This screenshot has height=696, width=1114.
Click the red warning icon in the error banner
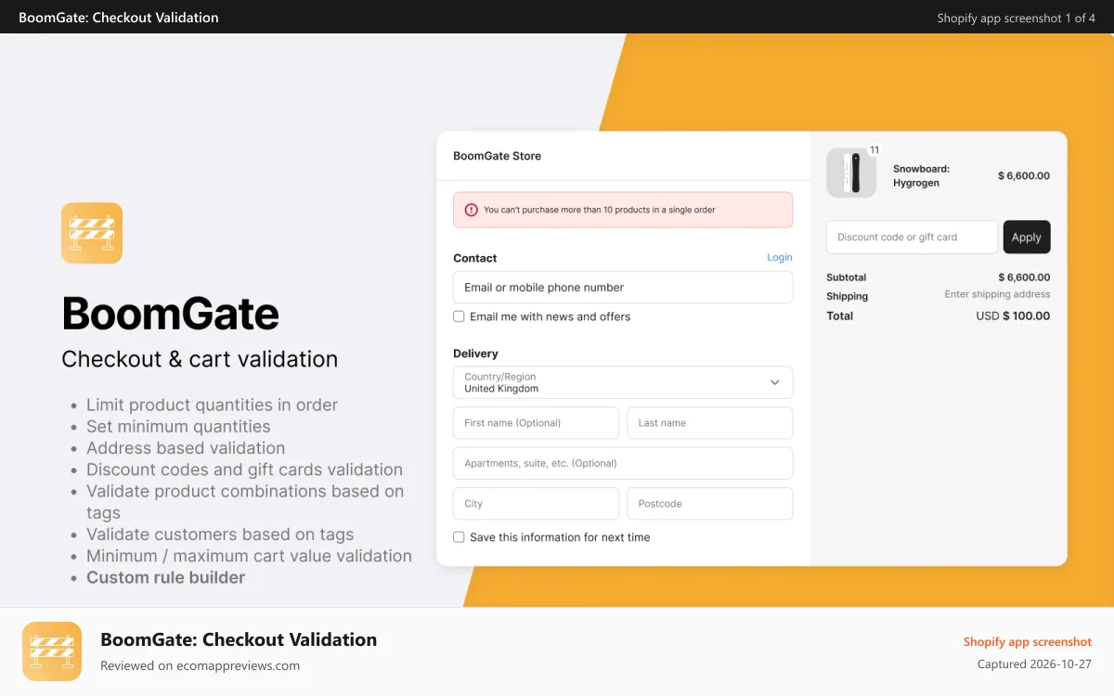[472, 210]
